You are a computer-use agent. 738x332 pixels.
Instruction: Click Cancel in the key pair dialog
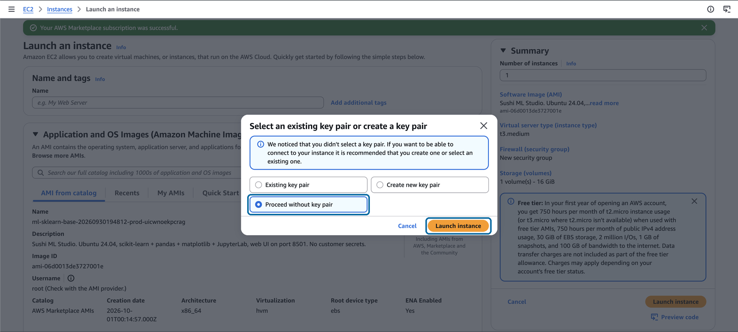pos(407,226)
